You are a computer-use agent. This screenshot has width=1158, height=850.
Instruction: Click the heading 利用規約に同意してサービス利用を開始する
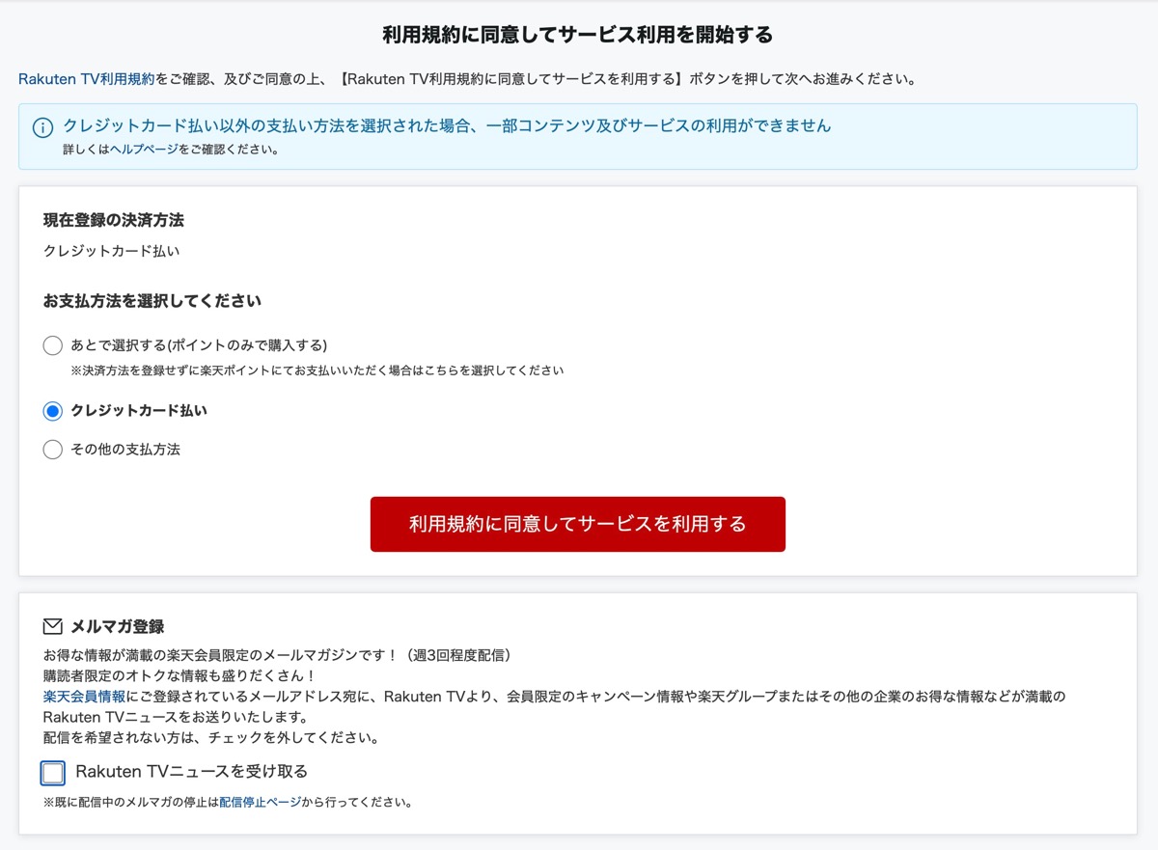coord(578,36)
